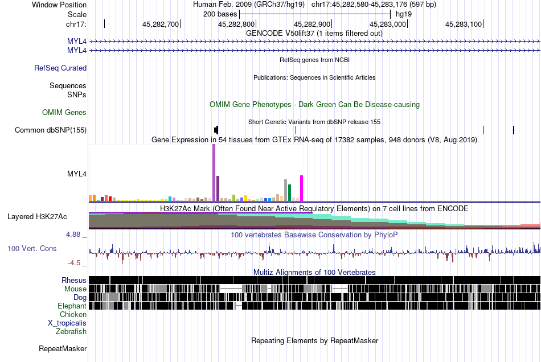Screen dimensions: 541x362
Task: Click the 45,283,100 ruler position
Action: pos(464,24)
